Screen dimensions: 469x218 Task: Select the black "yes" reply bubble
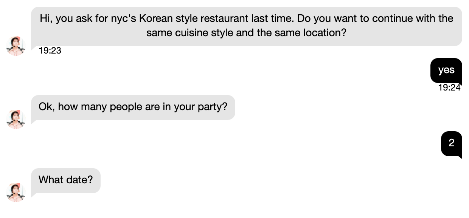tap(446, 70)
